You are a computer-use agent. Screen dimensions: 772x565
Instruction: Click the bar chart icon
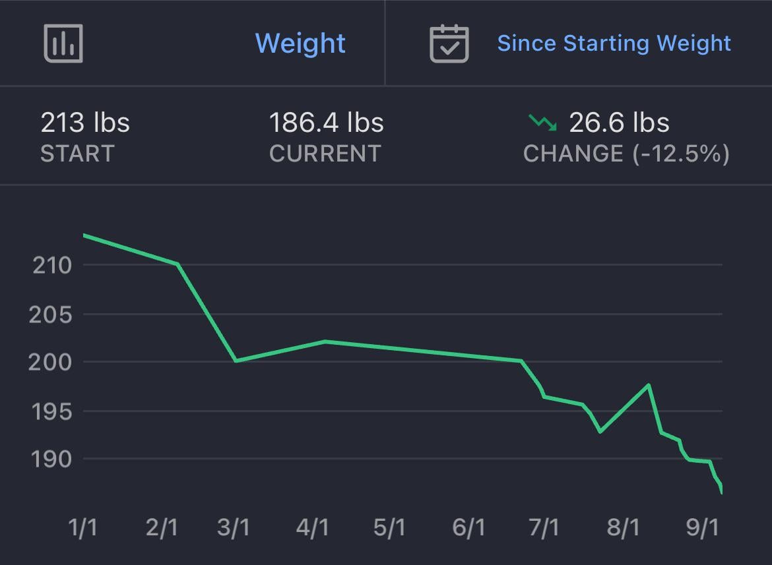pos(63,44)
